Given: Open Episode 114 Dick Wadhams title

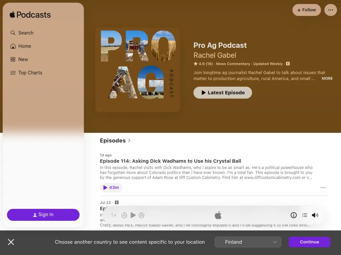Looking at the screenshot, I should (x=170, y=161).
